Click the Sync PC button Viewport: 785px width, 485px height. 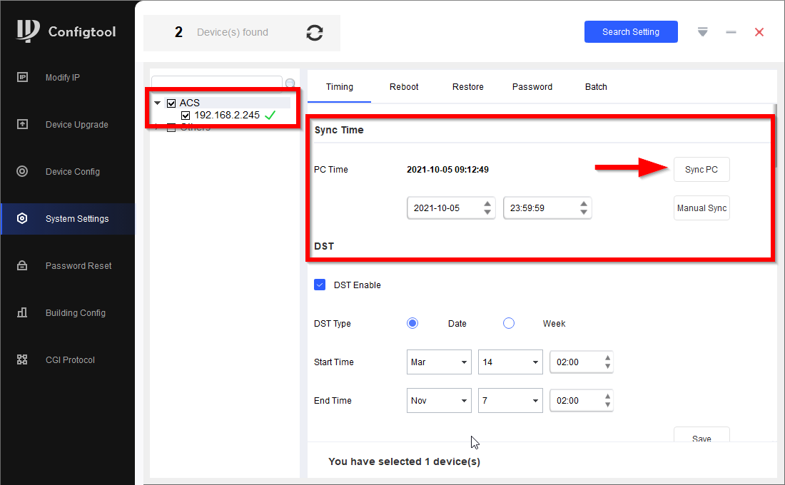tap(702, 169)
